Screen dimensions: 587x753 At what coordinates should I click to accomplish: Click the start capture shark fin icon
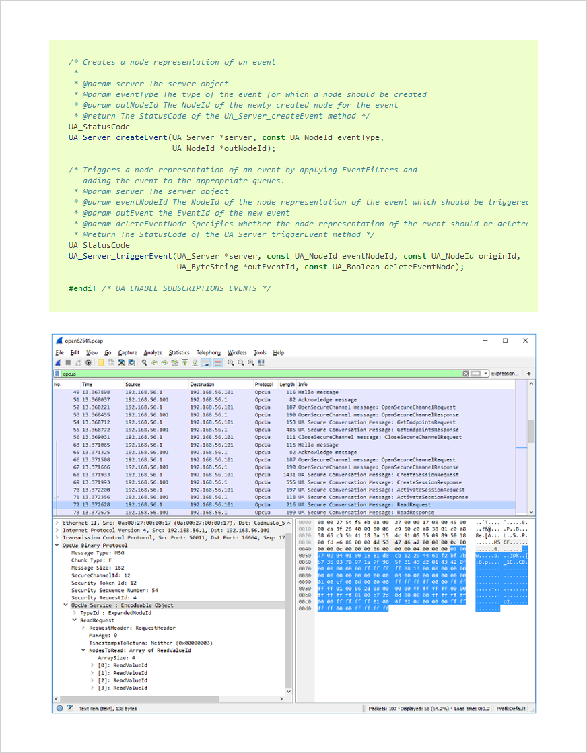(58, 362)
